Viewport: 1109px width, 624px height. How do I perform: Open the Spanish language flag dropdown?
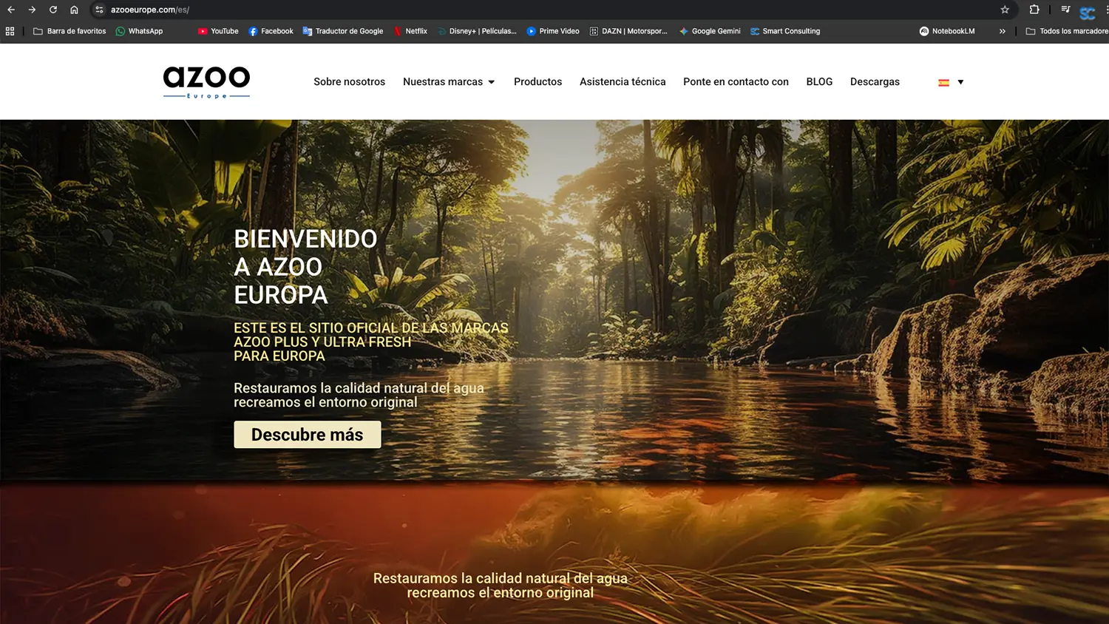tap(949, 81)
